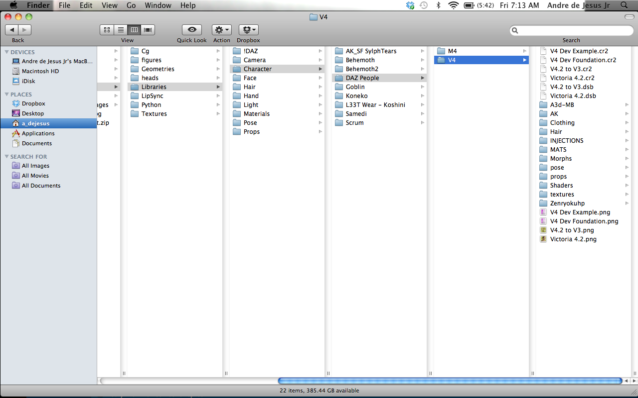The height and width of the screenshot is (398, 638).
Task: Open the Help menu
Action: (x=188, y=5)
